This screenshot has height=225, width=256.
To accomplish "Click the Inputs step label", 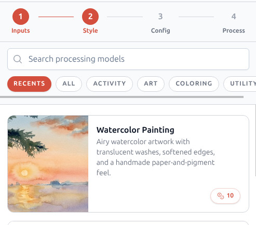I will click(21, 31).
